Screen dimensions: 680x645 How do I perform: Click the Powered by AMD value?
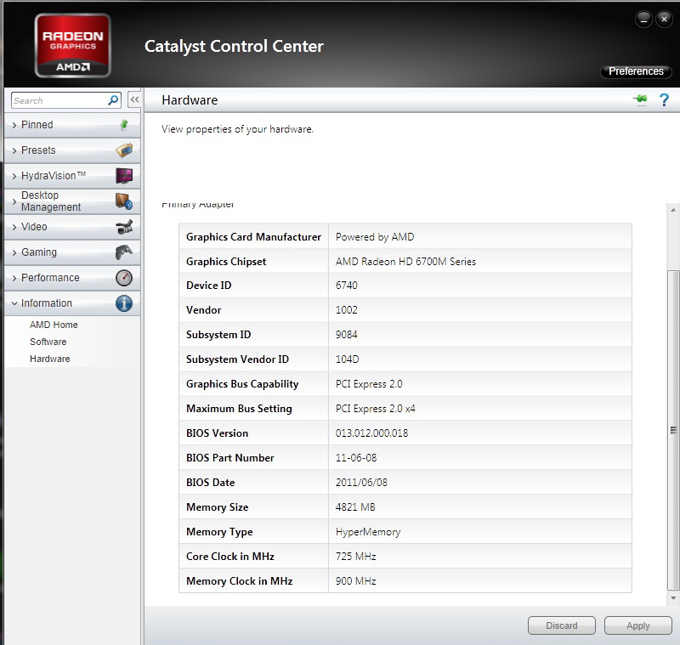[x=375, y=237]
